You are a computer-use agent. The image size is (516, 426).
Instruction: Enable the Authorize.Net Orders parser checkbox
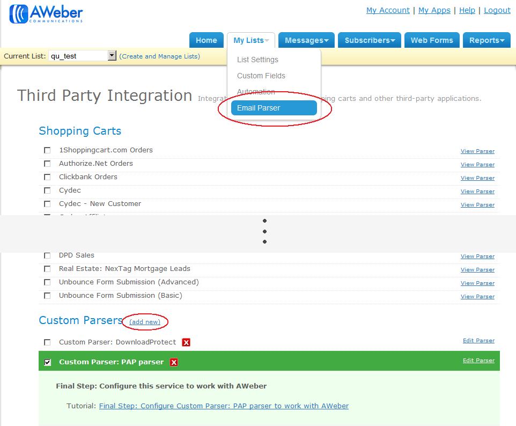pyautogui.click(x=47, y=164)
